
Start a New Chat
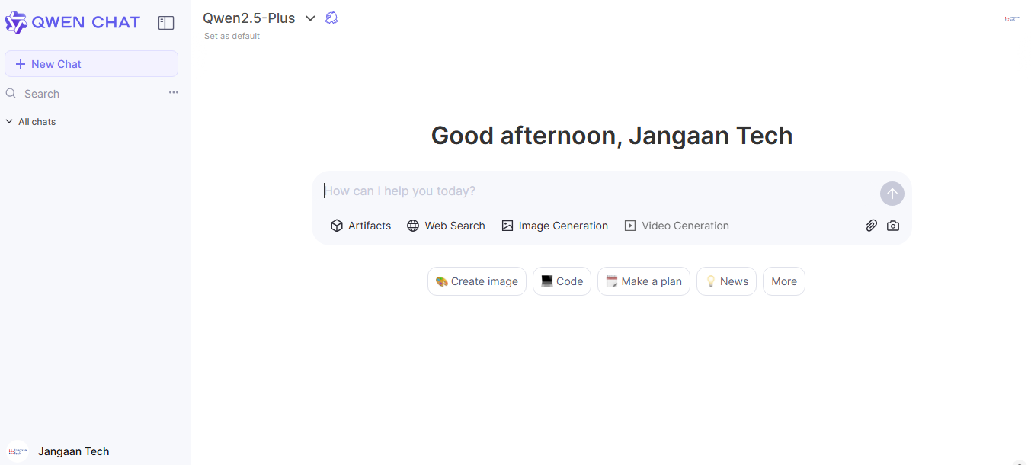91,64
